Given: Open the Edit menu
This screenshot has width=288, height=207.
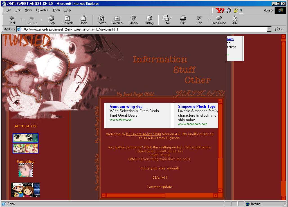Looking at the screenshot, I should point(18,10).
